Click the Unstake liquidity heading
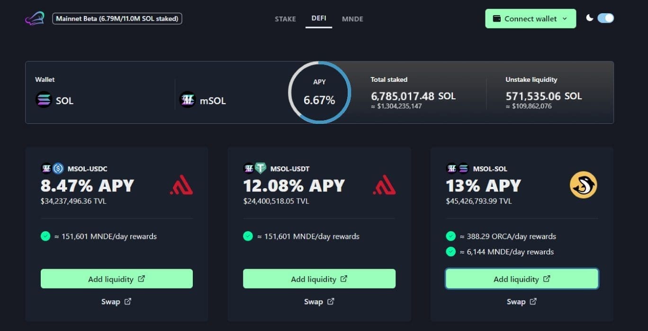The width and height of the screenshot is (648, 331). [x=531, y=79]
